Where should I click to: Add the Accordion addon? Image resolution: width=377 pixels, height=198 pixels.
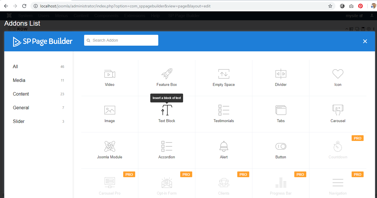[167, 147]
